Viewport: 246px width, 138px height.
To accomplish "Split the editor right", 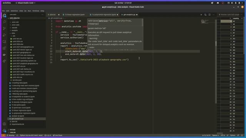I will tap(209, 15).
